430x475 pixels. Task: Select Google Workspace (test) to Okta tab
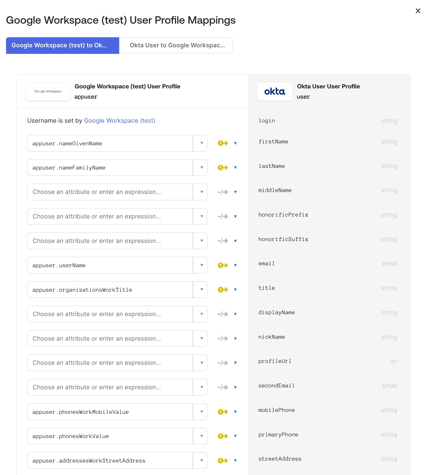click(63, 45)
